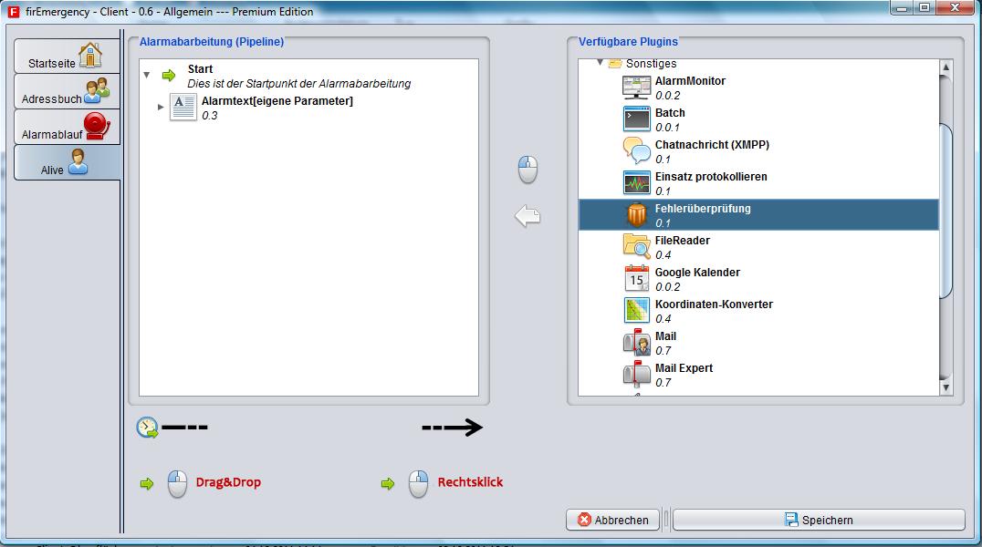The image size is (982, 547).
Task: Click the Koordinaten-Konverter map icon
Action: click(636, 310)
